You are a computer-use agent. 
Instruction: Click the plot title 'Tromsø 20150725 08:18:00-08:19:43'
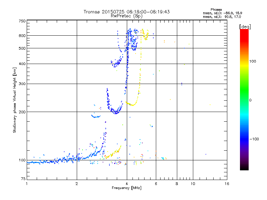coord(126,12)
